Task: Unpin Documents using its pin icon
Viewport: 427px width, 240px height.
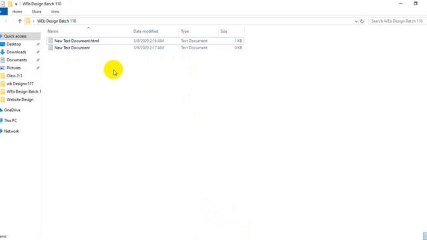Action: click(38, 60)
